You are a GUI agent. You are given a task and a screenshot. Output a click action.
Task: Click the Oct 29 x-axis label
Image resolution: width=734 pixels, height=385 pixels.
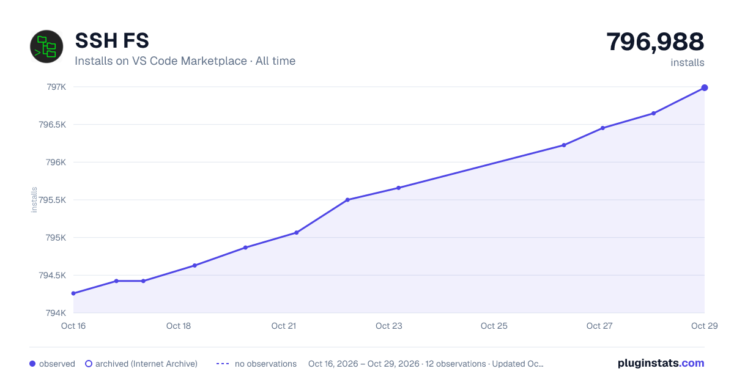703,326
